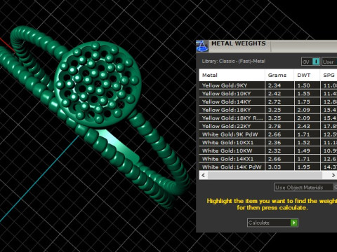Select the White Gold:14K PdW row

click(x=268, y=167)
